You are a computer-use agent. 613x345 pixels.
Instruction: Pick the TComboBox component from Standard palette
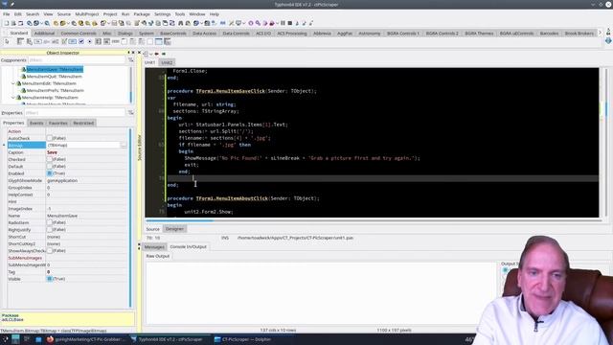(106, 41)
